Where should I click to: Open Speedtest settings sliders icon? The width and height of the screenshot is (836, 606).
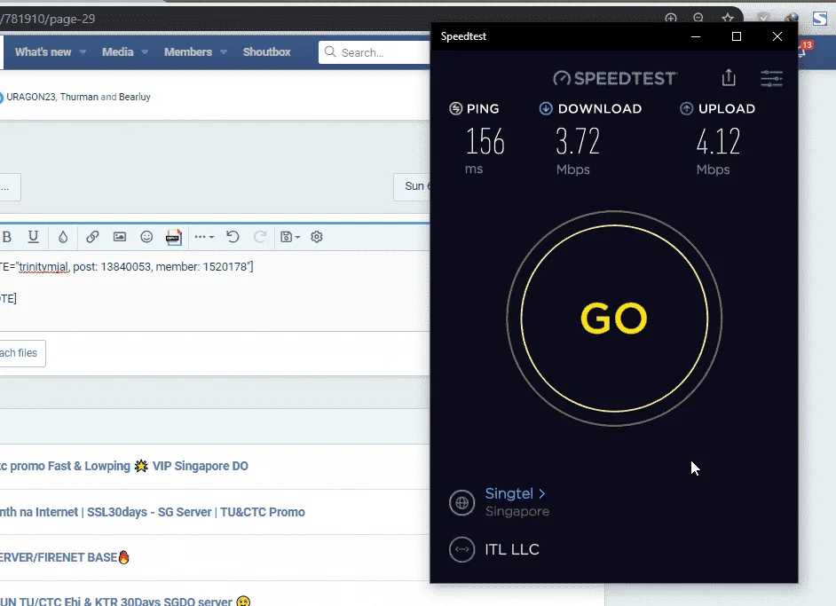pos(771,78)
